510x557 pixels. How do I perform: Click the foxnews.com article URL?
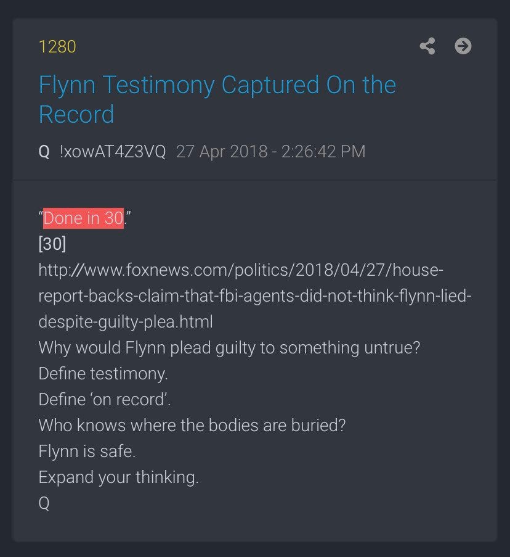[254, 295]
